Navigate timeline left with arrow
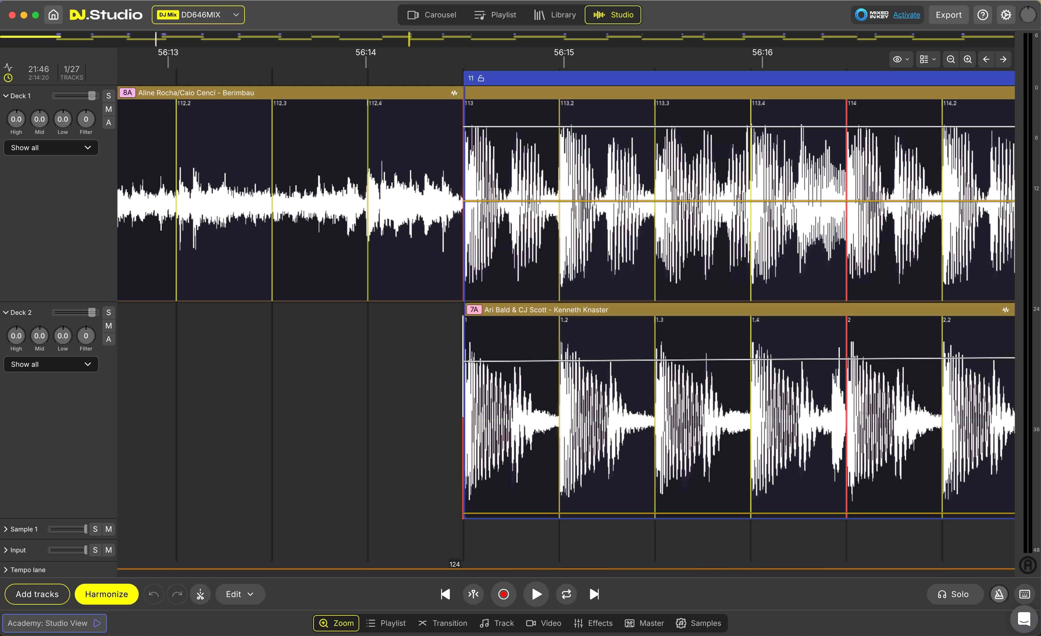The width and height of the screenshot is (1041, 636). [986, 60]
